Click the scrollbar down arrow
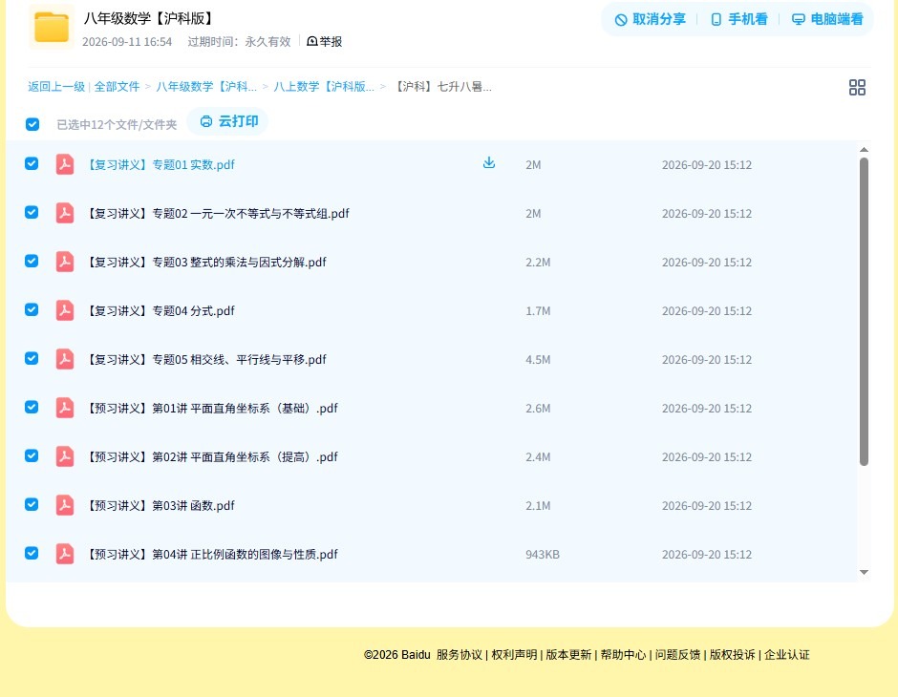 pos(865,572)
